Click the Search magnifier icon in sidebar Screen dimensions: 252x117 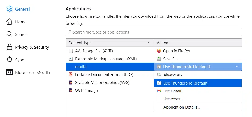pos(10,34)
